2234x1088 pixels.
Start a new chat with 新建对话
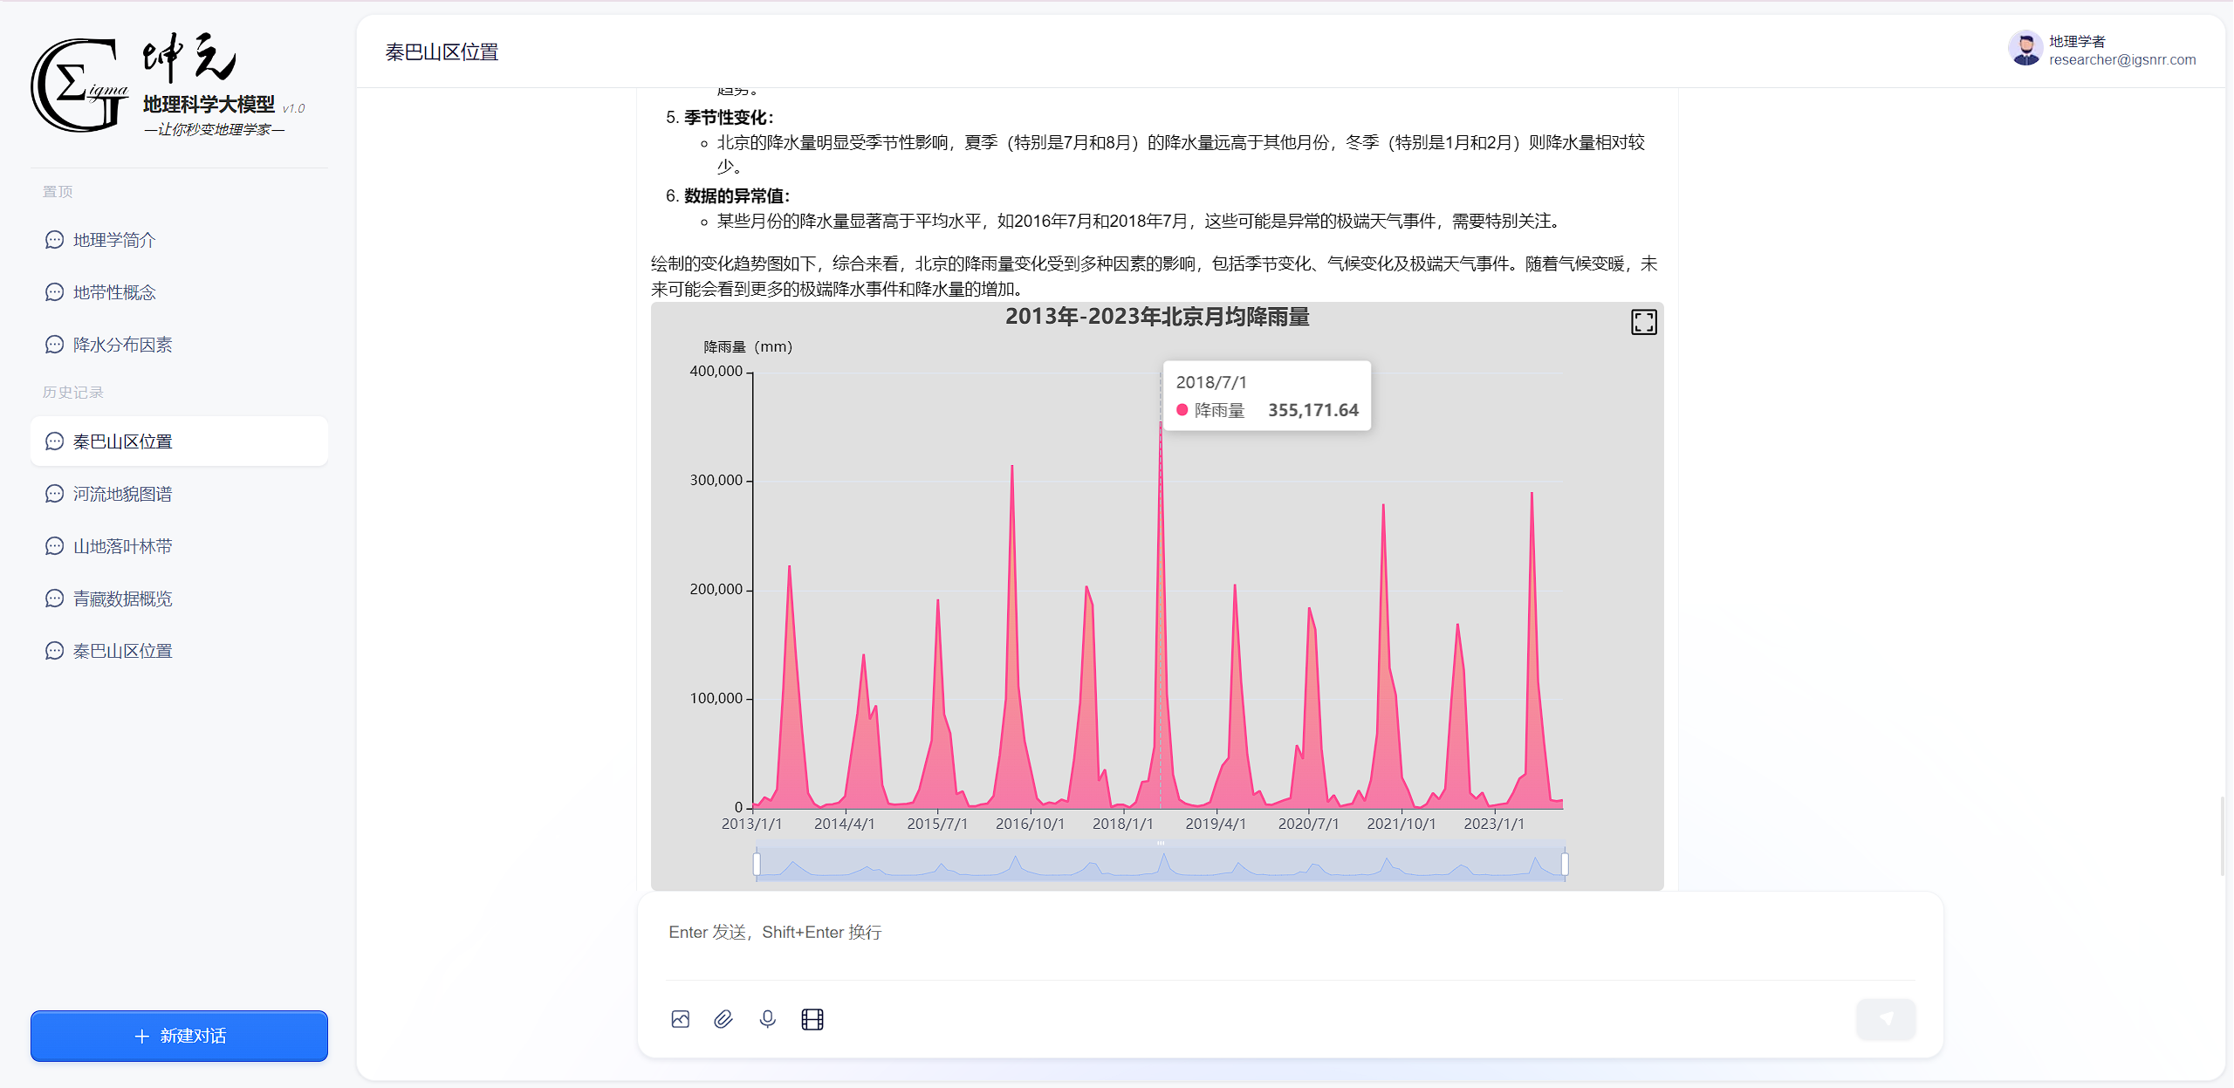(179, 1036)
